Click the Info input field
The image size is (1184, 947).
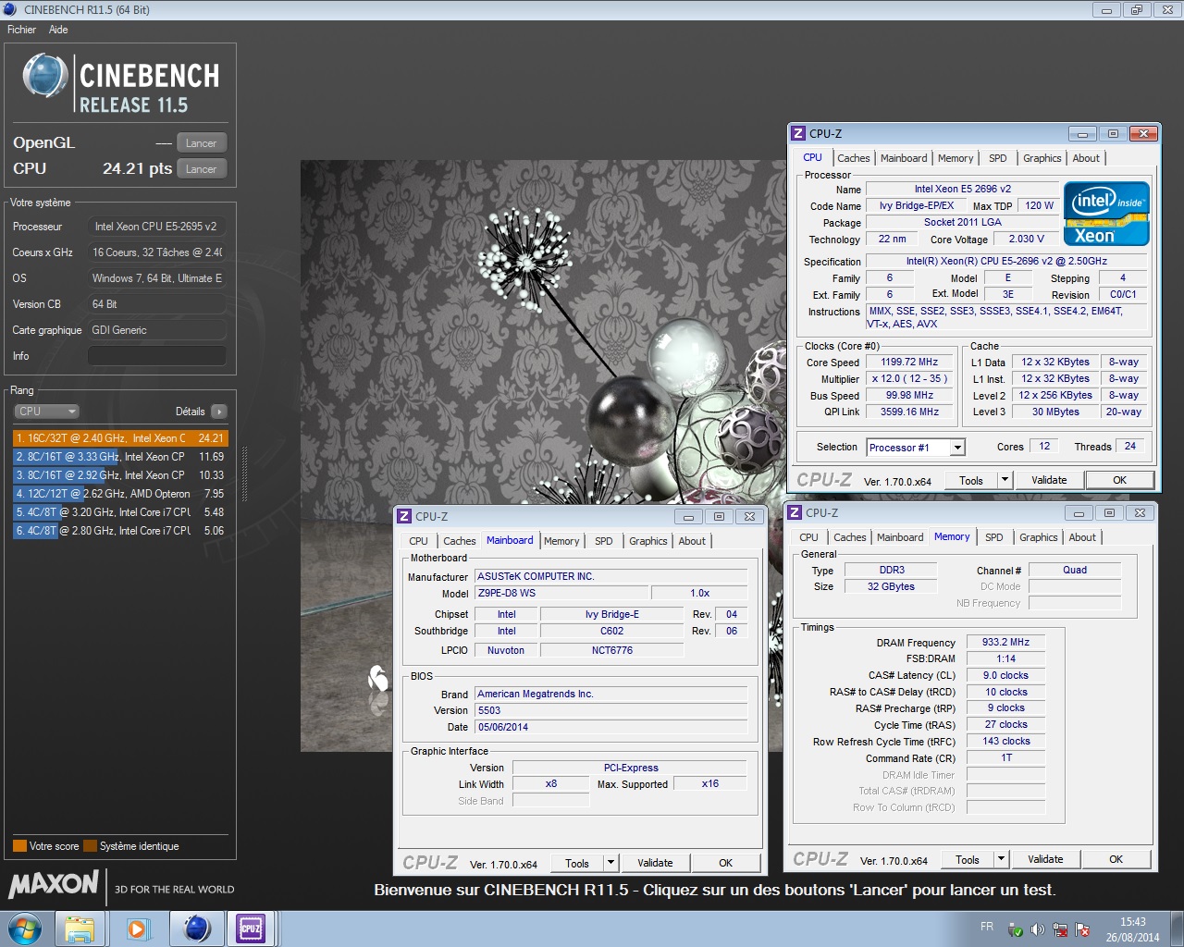(x=157, y=356)
